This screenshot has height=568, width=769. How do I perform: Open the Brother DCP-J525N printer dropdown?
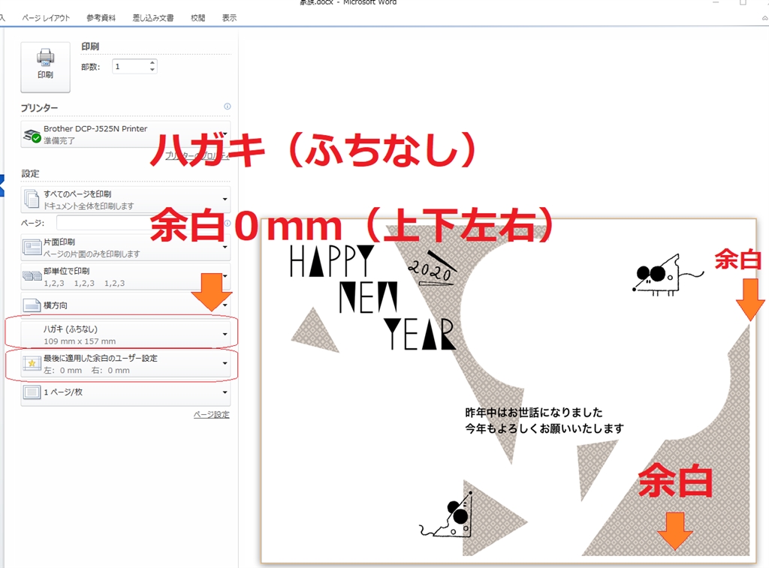click(x=125, y=134)
